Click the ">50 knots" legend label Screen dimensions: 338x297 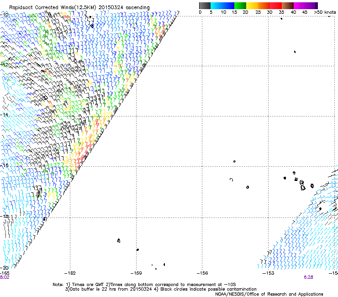(325, 12)
